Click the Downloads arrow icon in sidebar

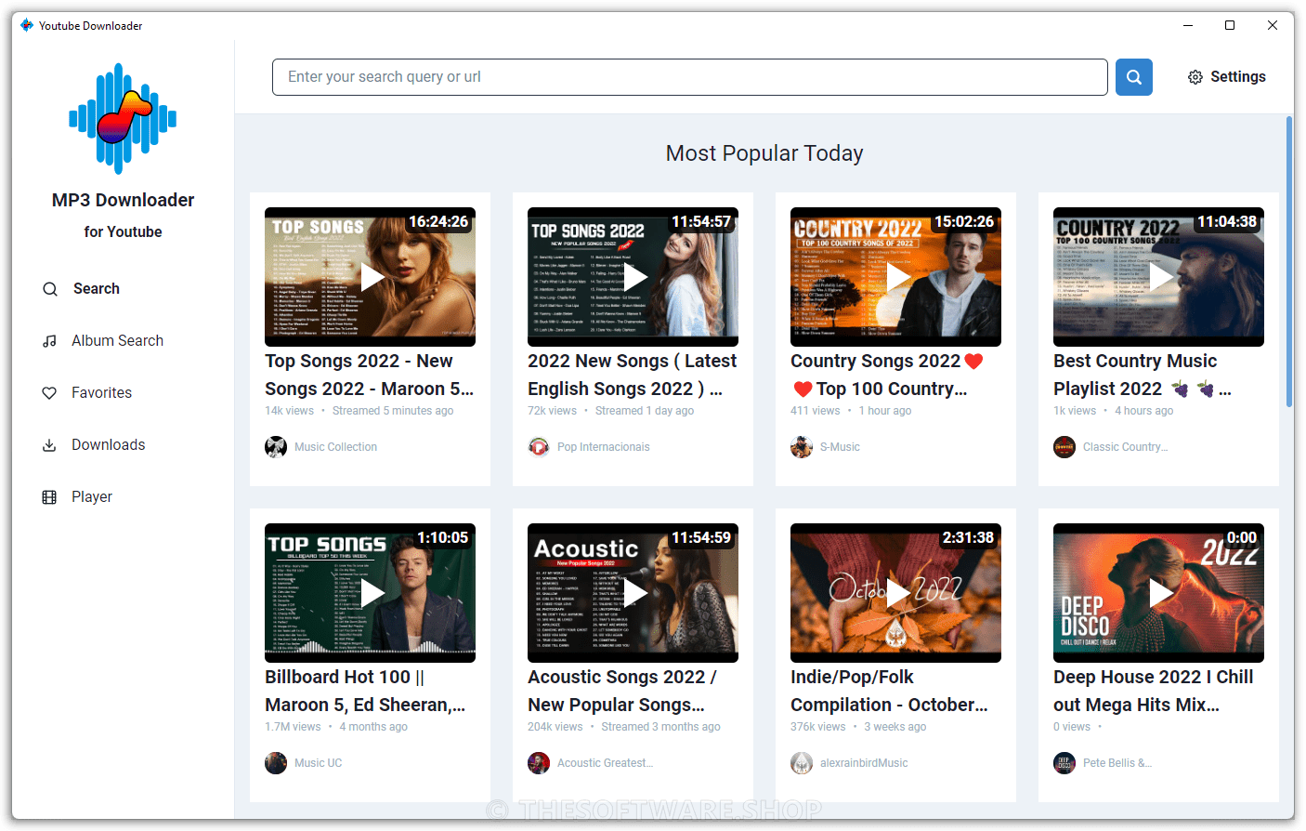click(x=50, y=445)
